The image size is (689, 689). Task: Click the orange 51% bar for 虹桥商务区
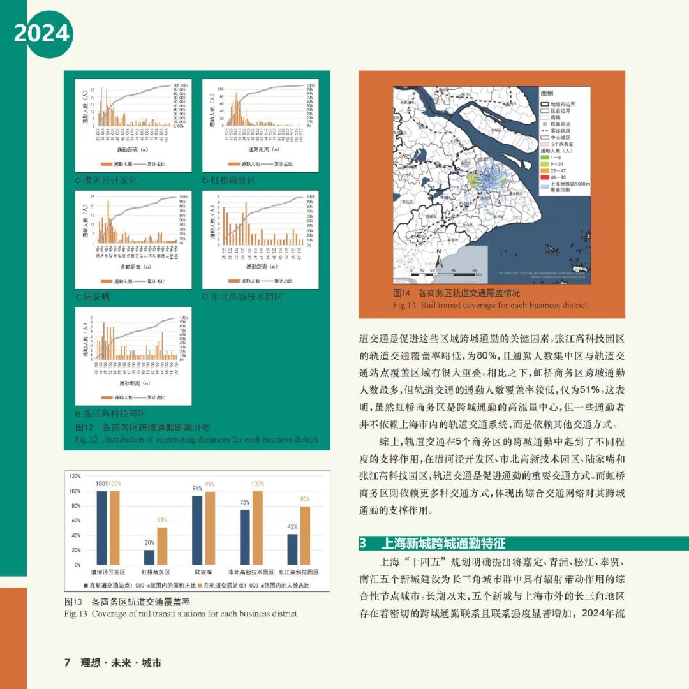click(162, 545)
